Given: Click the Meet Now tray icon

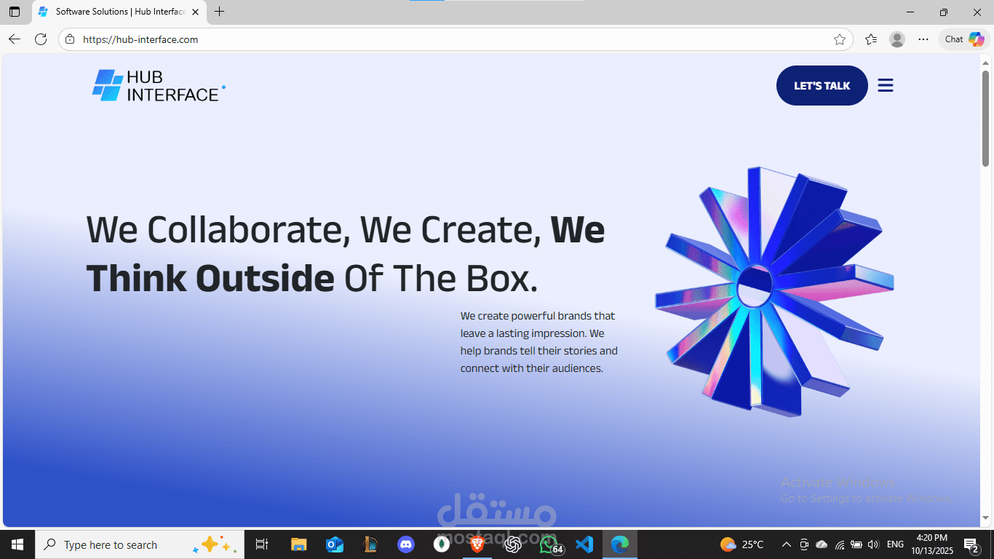Looking at the screenshot, I should (804, 544).
